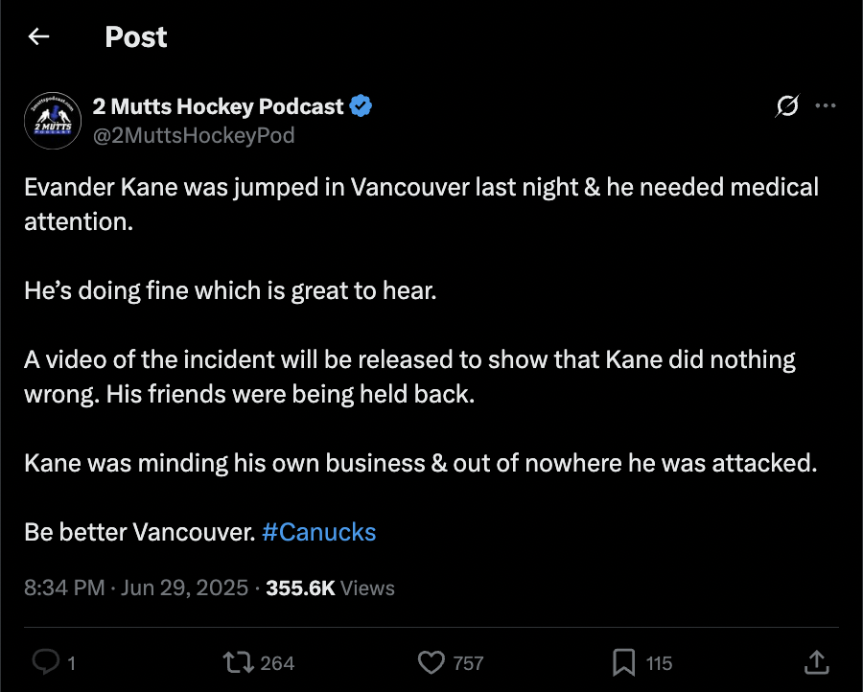Open the #Canucks hashtag
The height and width of the screenshot is (692, 863).
(319, 532)
